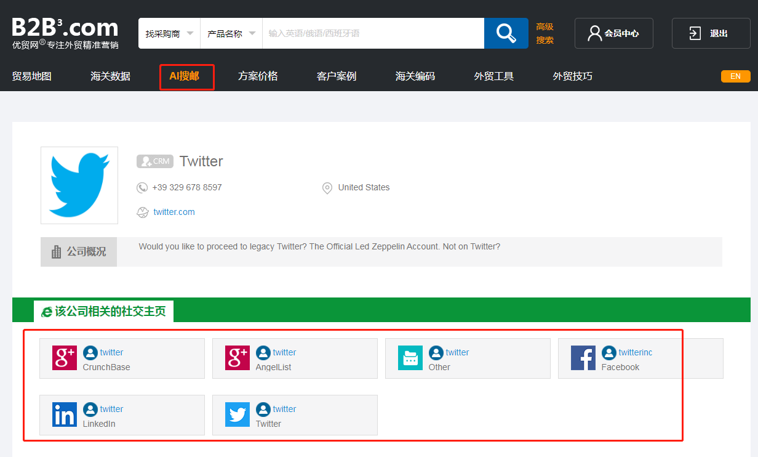Viewport: 758px width, 457px height.
Task: Click the g+ icon on AngelList card
Action: click(x=237, y=358)
